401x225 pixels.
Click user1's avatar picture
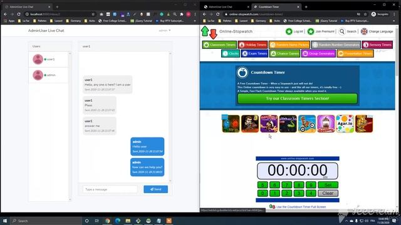click(38, 59)
